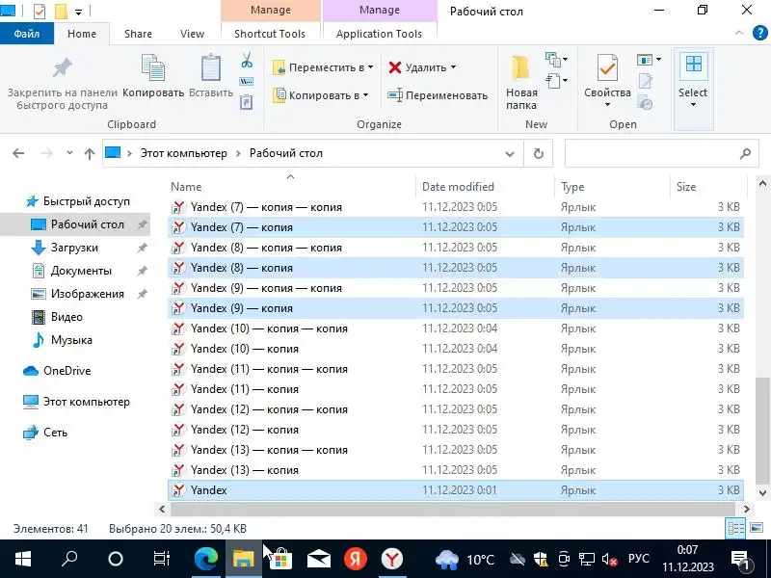Open the notification center icon

[x=740, y=560]
